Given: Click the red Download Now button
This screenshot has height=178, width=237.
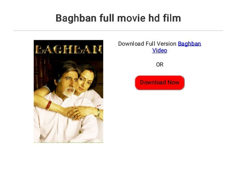Looking at the screenshot, I should pyautogui.click(x=159, y=82).
